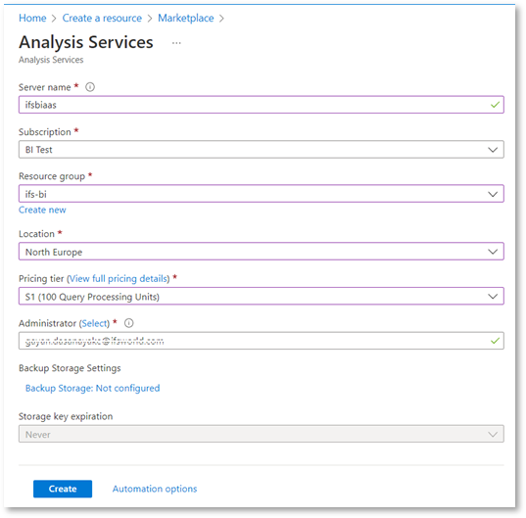This screenshot has width=526, height=518.
Task: Return to Marketplace breadcrumb
Action: (186, 18)
